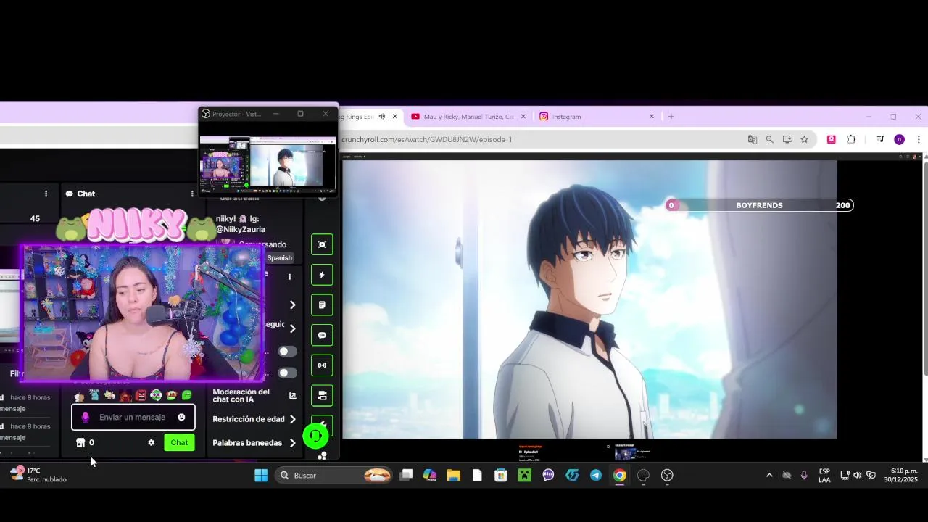Image resolution: width=928 pixels, height=522 pixels.
Task: Click the @NiikyZauria stream title text
Action: click(241, 224)
